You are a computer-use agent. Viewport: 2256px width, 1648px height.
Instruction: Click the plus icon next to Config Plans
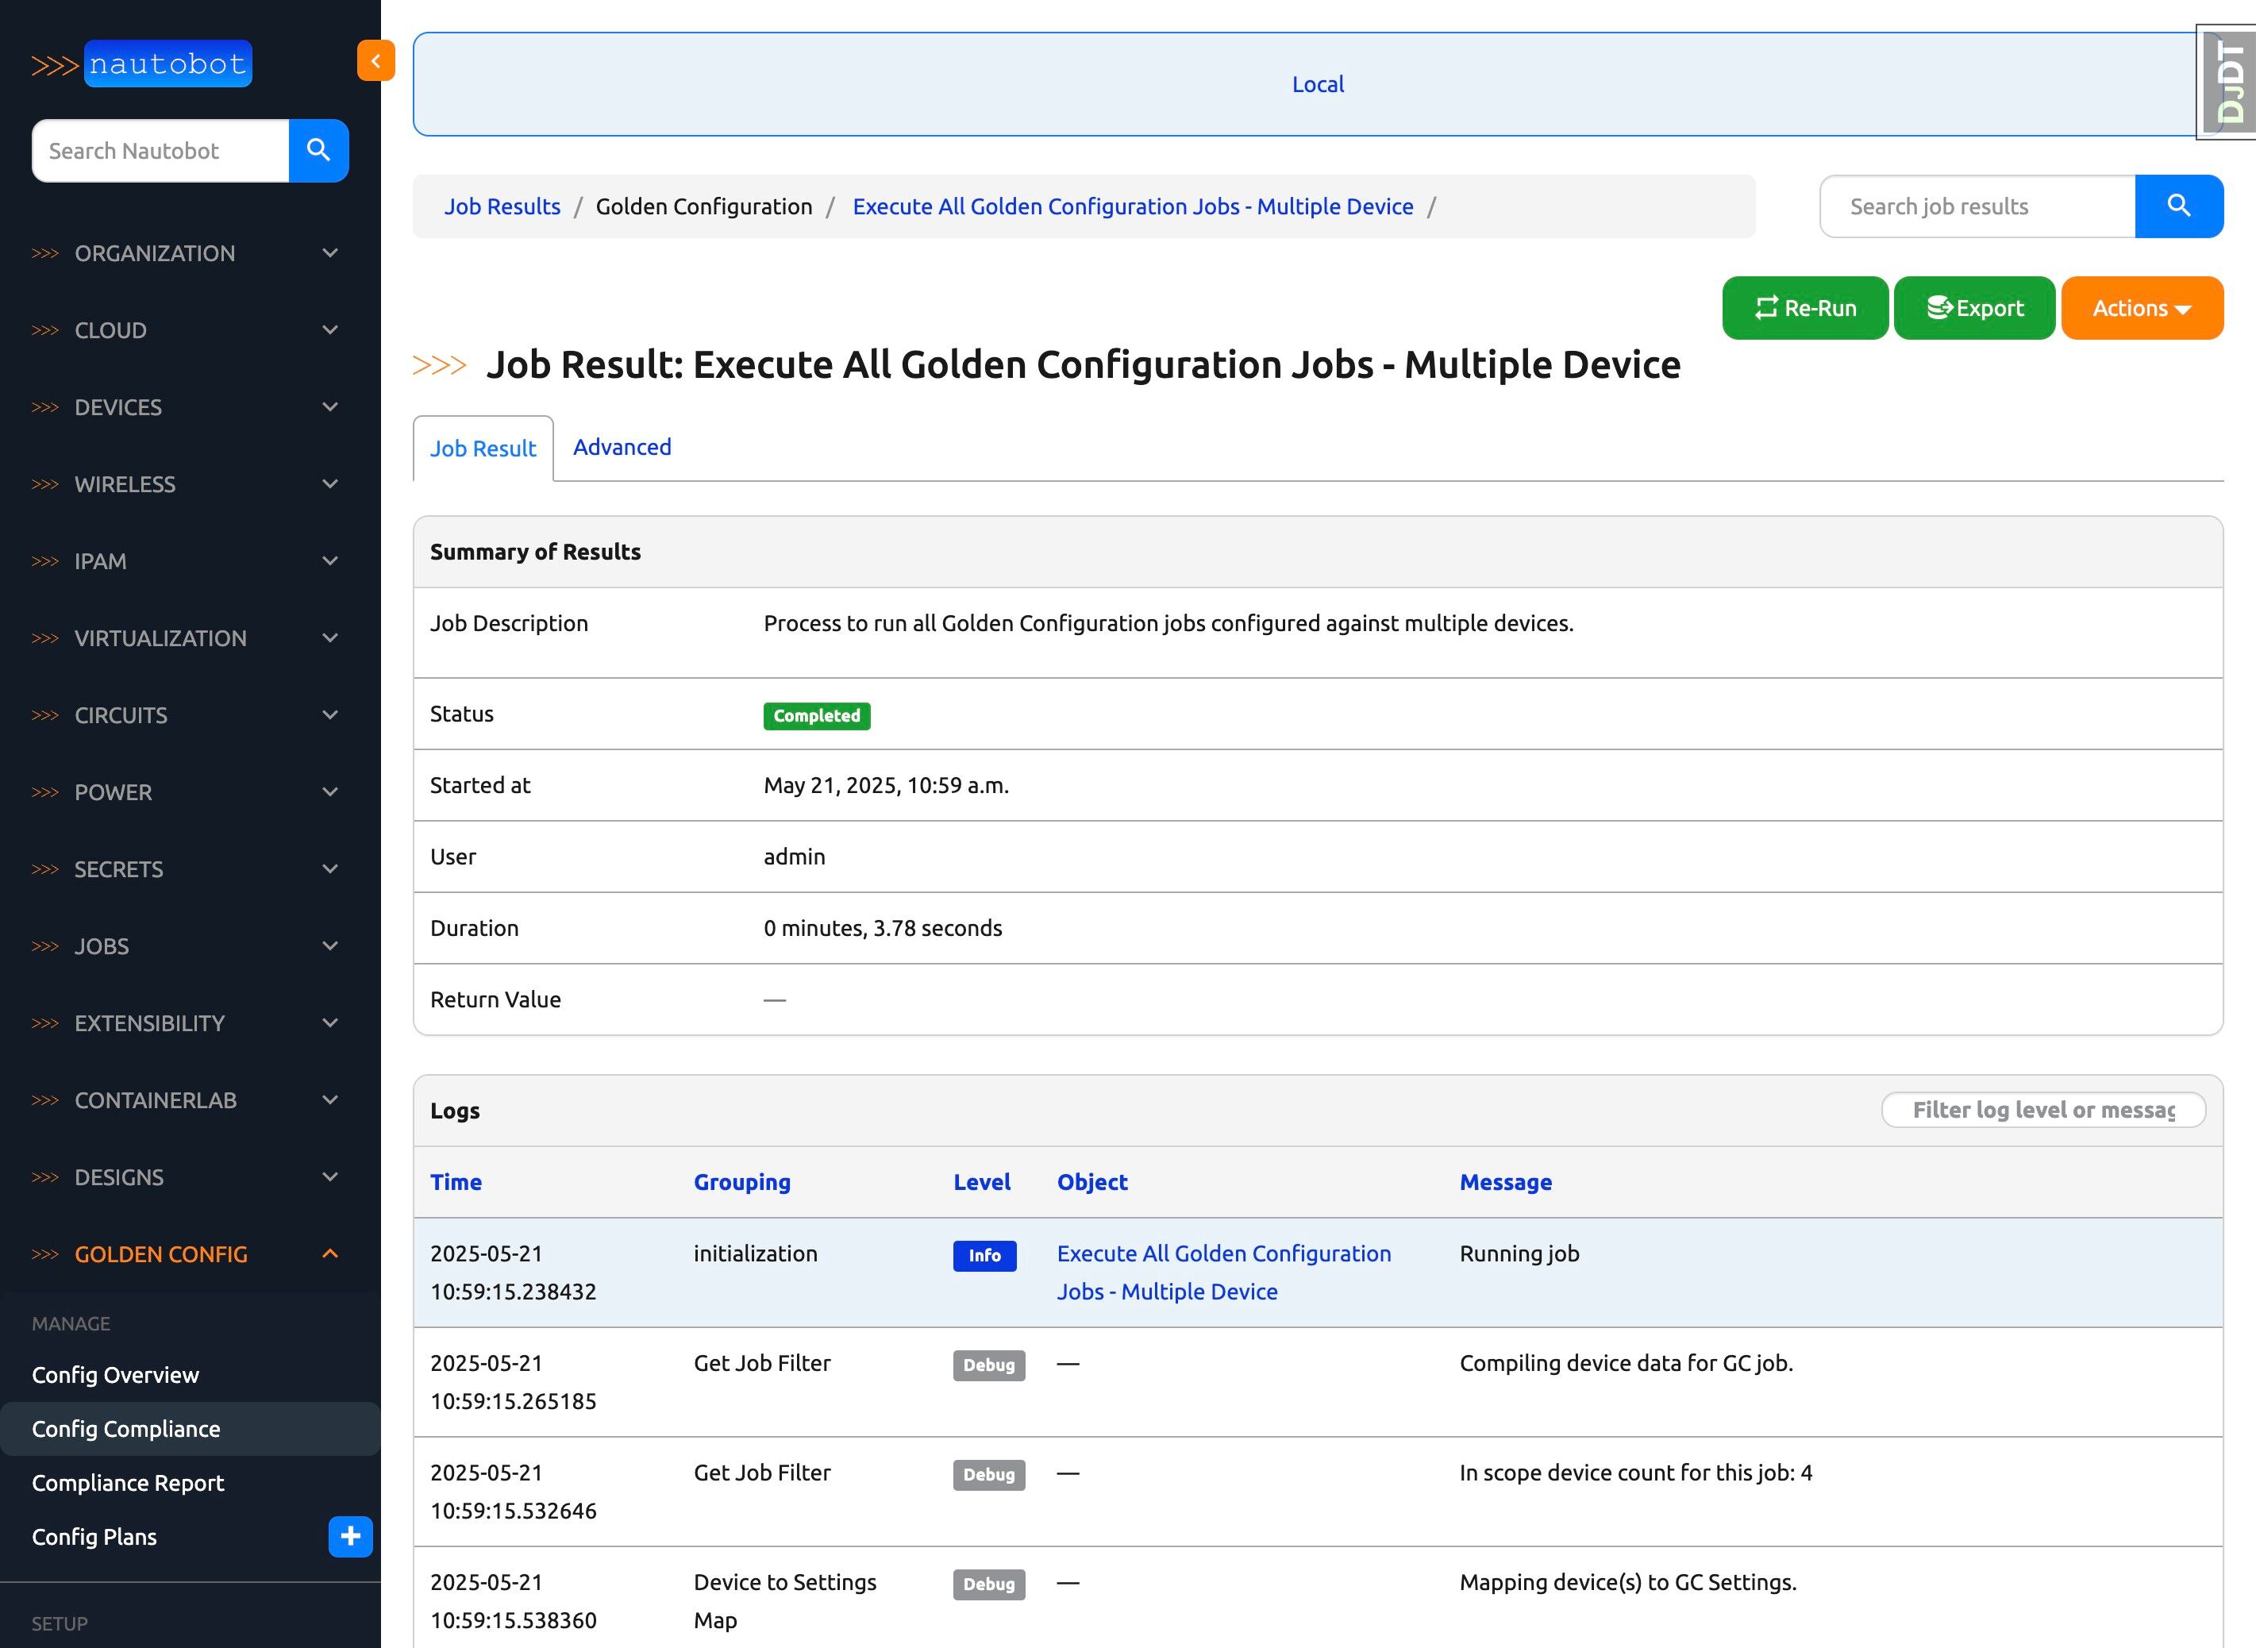pyautogui.click(x=350, y=1536)
